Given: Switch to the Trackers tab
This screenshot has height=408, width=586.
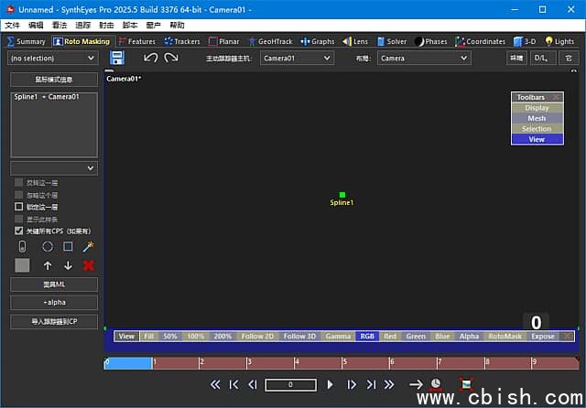Looking at the screenshot, I should [182, 41].
